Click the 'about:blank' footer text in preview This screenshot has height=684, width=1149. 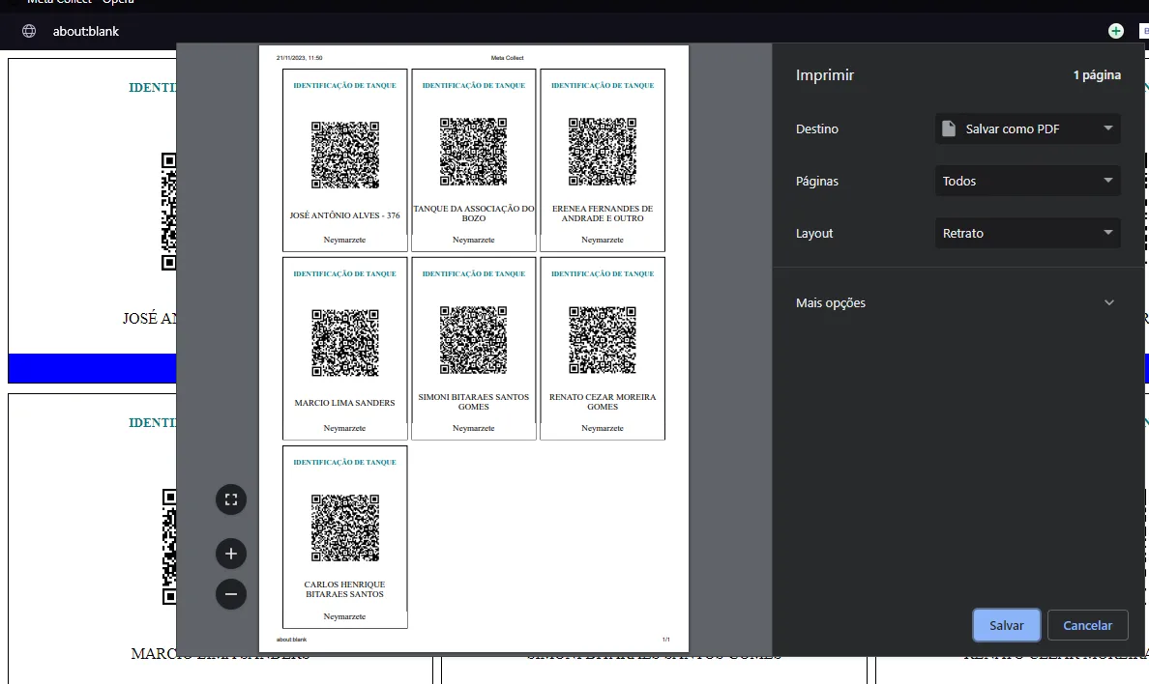click(292, 640)
